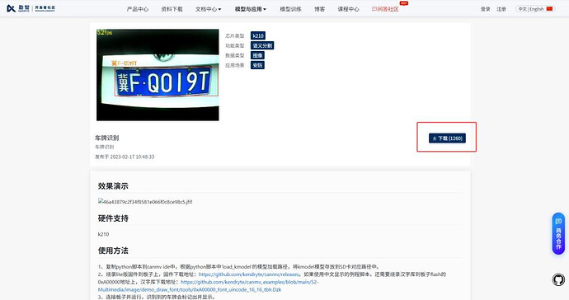The width and height of the screenshot is (569, 300).
Task: Click the 效果演示 section heading
Action: tap(113, 186)
